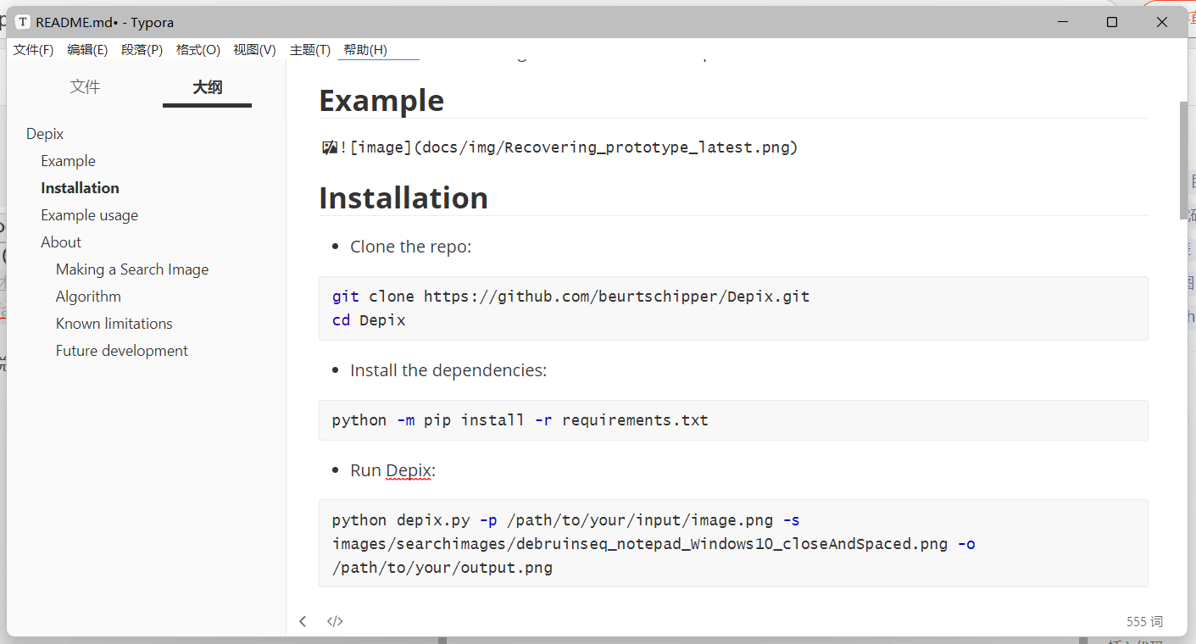
Task: Maximize the Typora window
Action: [x=1112, y=22]
